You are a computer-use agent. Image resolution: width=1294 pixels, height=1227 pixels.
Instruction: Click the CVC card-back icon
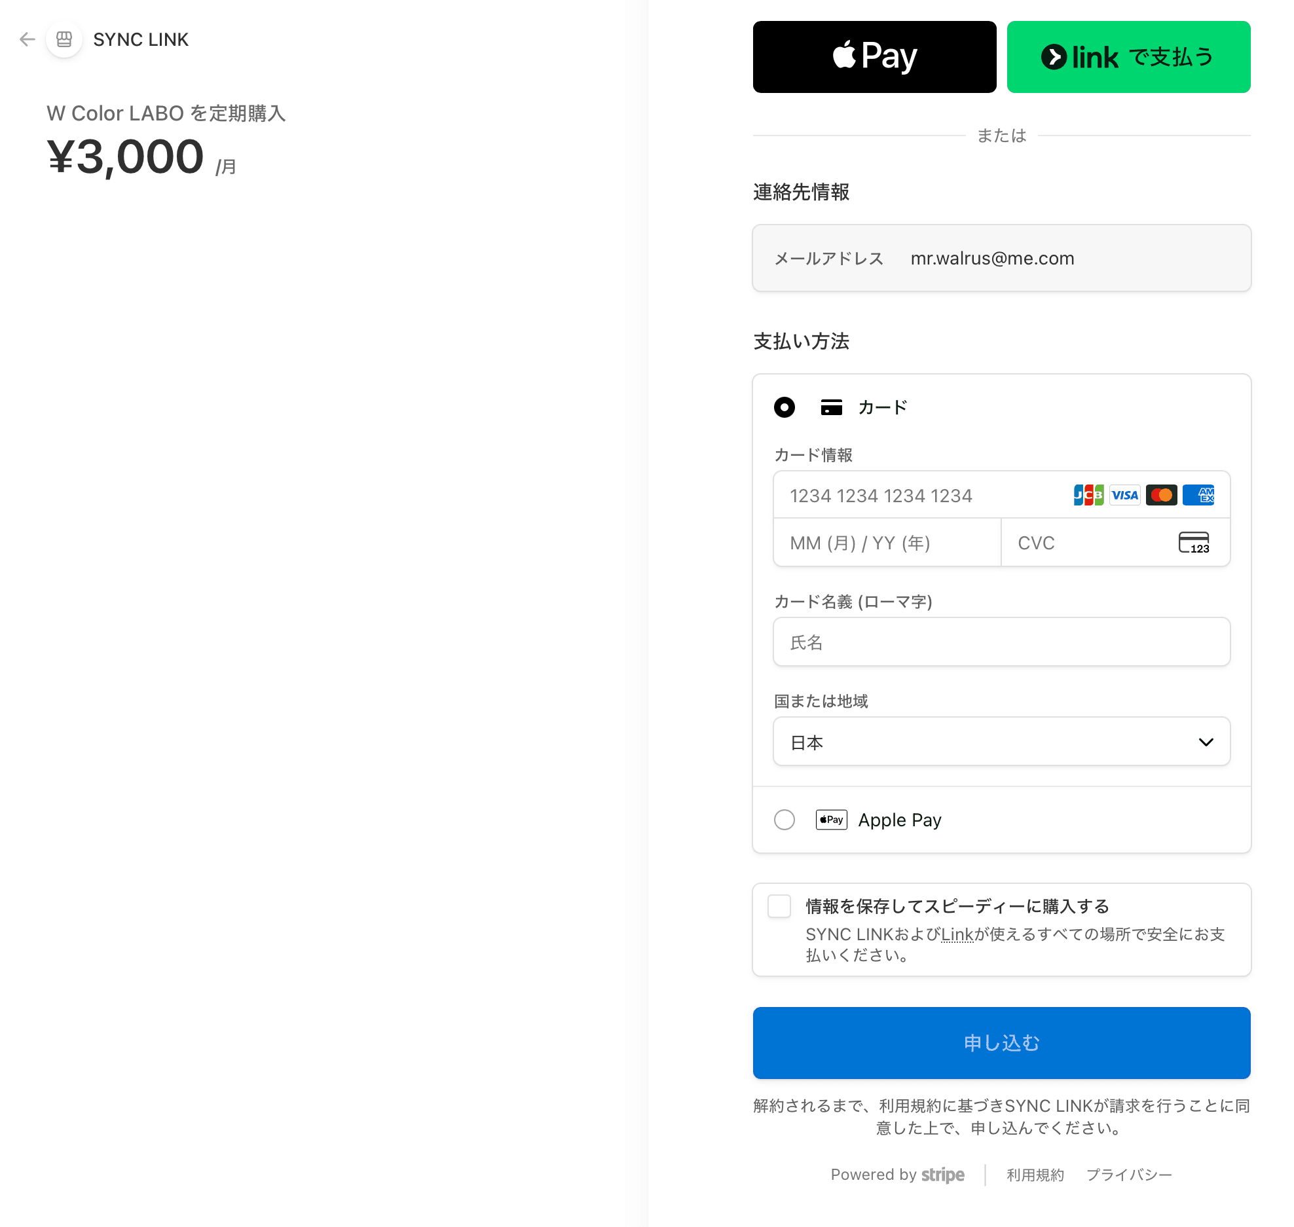[1196, 543]
